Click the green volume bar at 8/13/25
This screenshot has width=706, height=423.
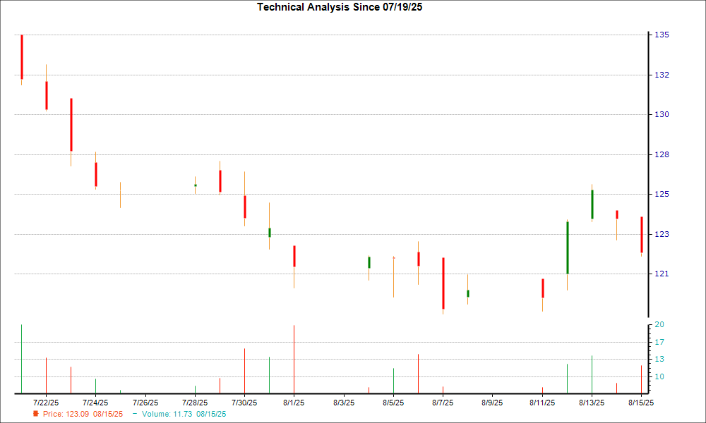pos(592,375)
